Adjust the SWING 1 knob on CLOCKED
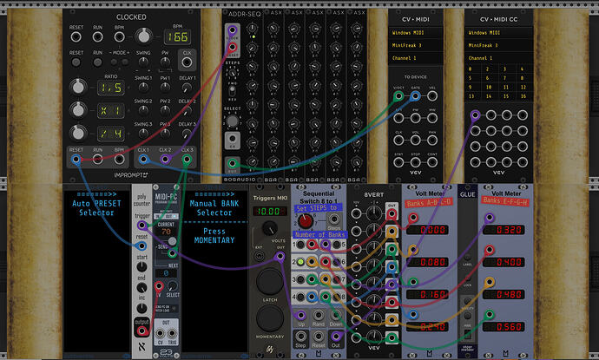 [x=143, y=88]
